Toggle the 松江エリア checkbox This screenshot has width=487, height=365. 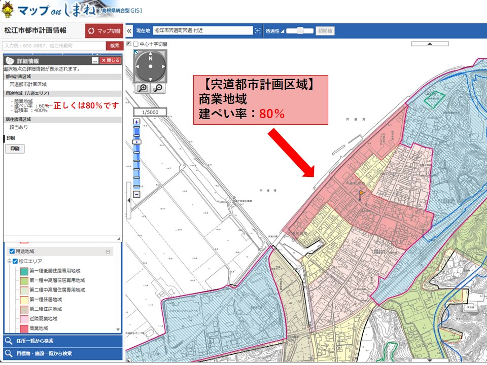pos(15,261)
